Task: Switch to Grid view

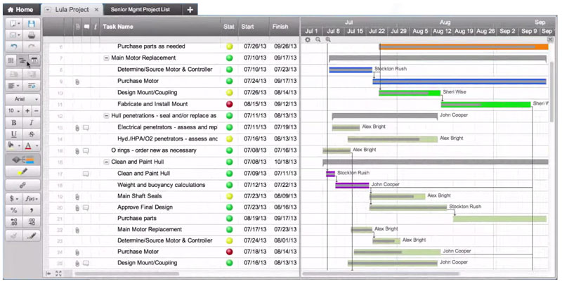Action: (11, 60)
